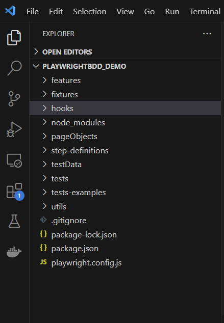Select the tests folder name
This screenshot has width=224, height=323.
(x=60, y=179)
